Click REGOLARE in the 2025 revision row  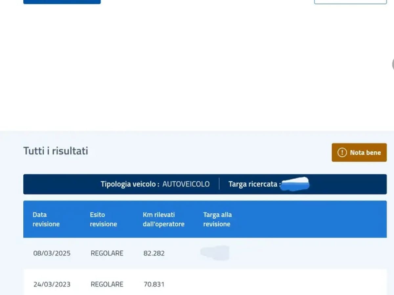(x=107, y=253)
